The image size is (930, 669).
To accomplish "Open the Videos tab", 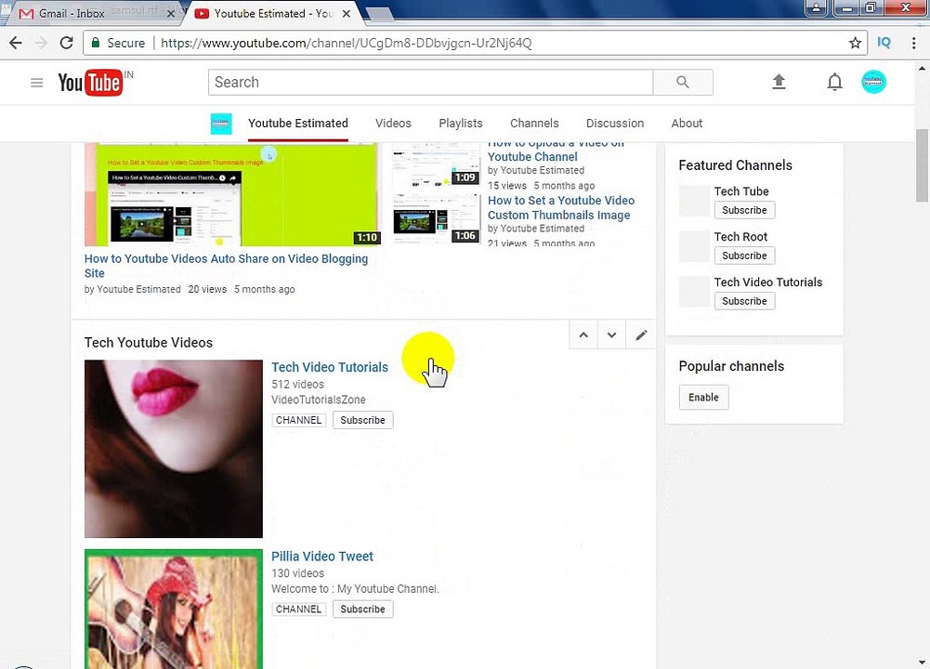I will pos(393,124).
